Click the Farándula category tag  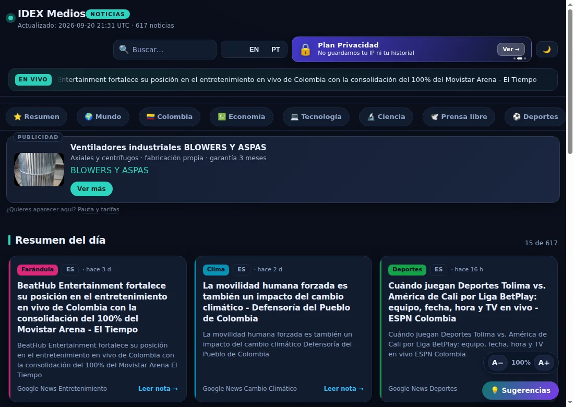click(38, 269)
